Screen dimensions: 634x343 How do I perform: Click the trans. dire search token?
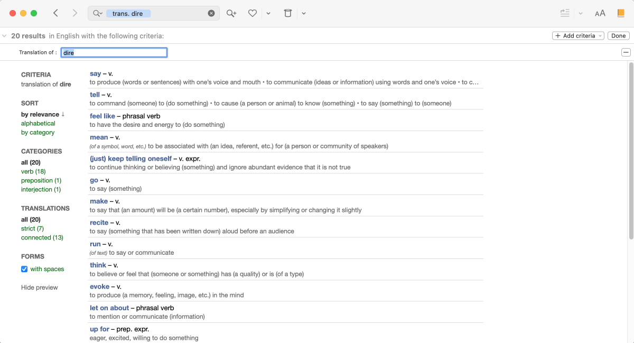(128, 13)
